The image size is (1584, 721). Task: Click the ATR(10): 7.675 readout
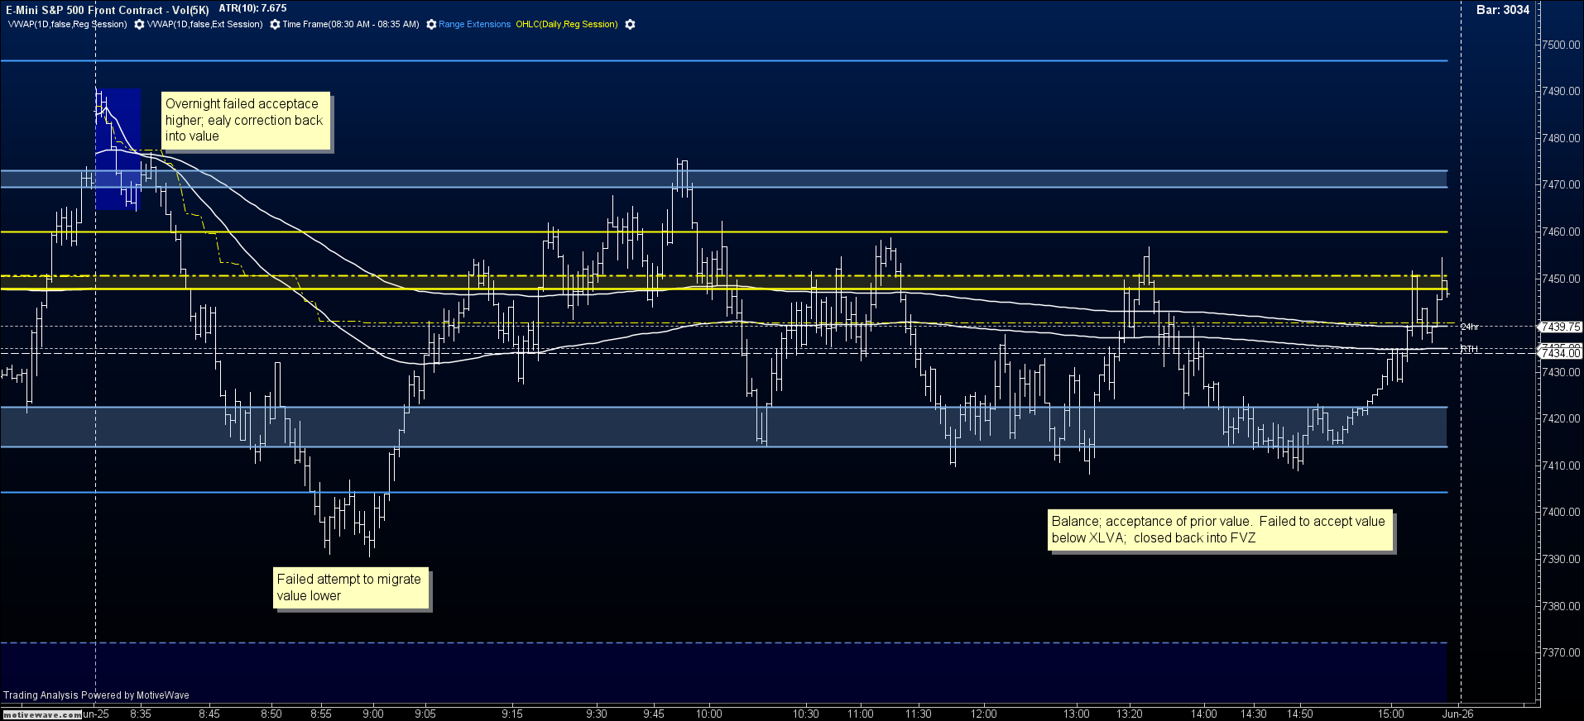[252, 8]
